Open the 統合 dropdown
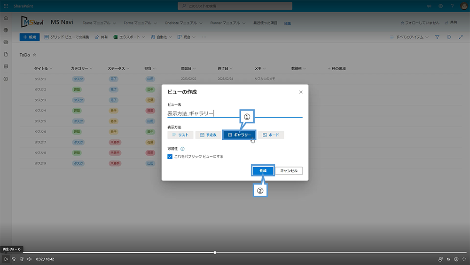The image size is (470, 265). (x=187, y=37)
